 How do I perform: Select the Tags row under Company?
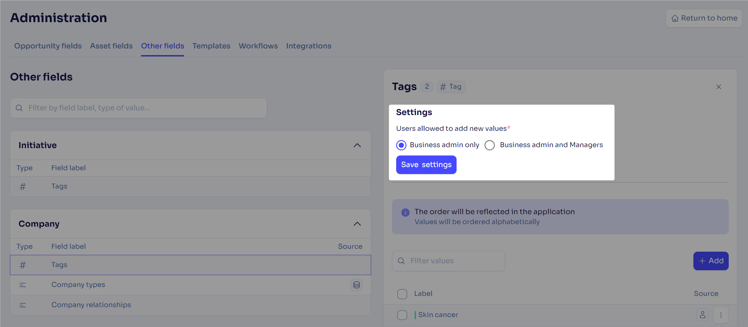tap(191, 265)
